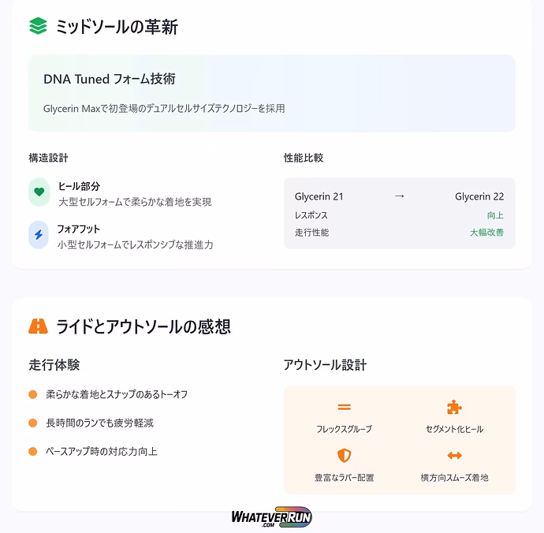Click the arrow between Glycerin 21 and 22
Screen dimensions: 544x533
400,196
